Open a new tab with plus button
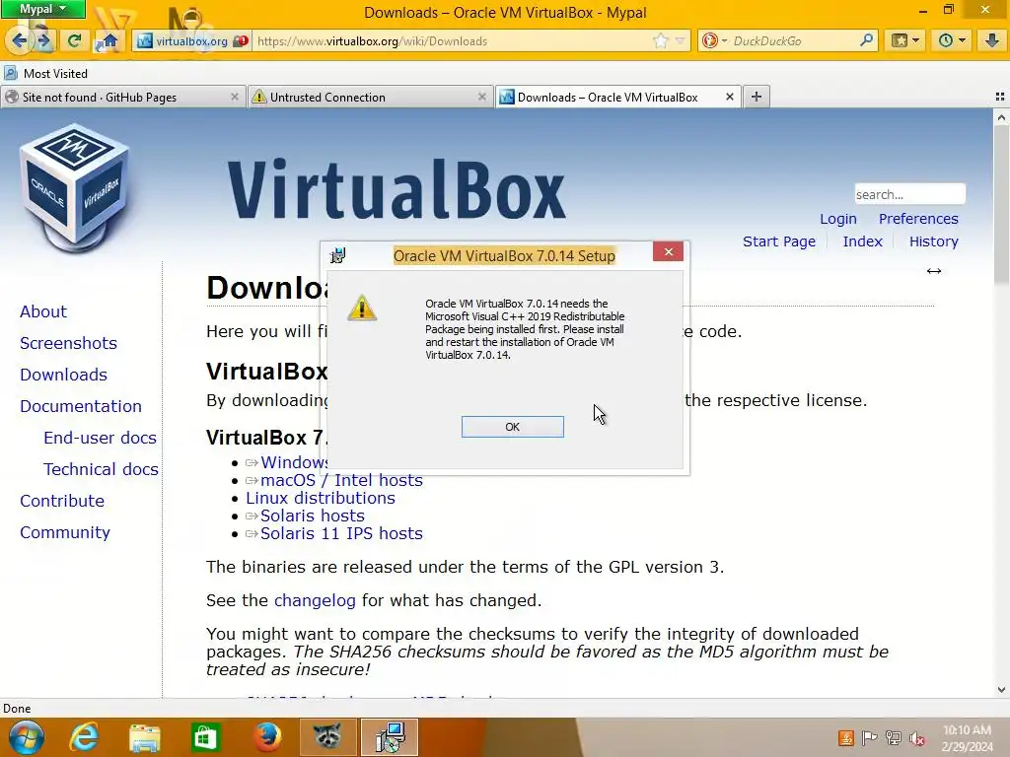The image size is (1010, 757). point(757,97)
